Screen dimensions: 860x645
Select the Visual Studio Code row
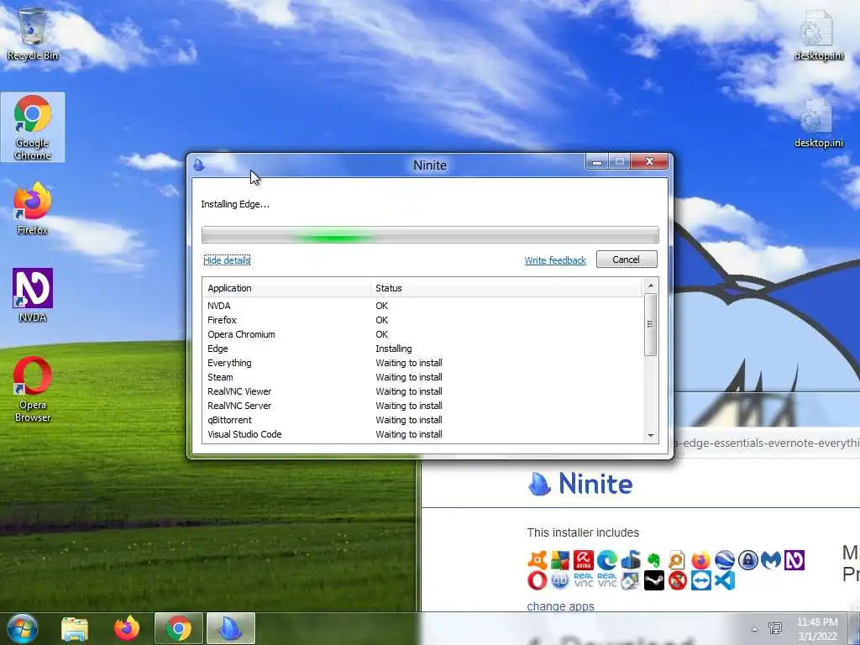click(422, 434)
